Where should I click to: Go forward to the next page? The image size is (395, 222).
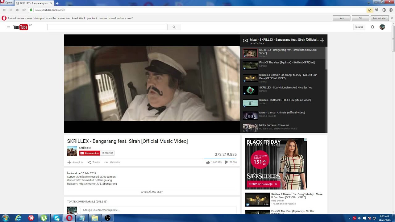[x=10, y=10]
